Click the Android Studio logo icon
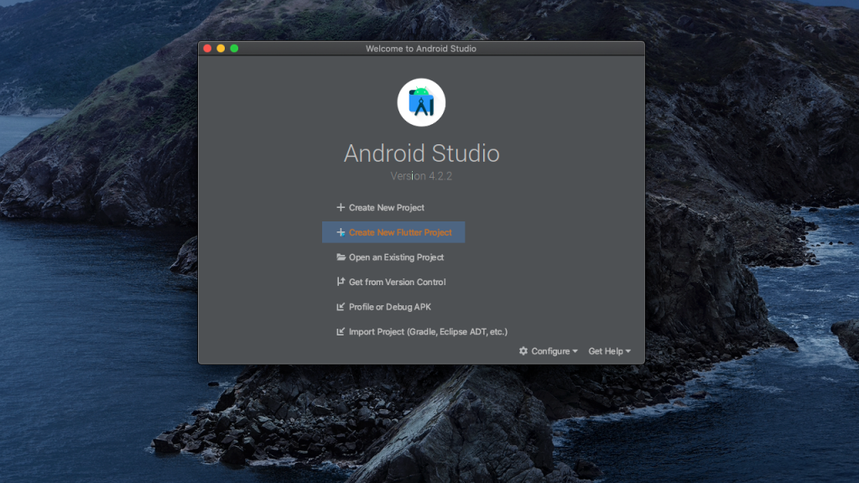Image resolution: width=859 pixels, height=483 pixels. 421,102
